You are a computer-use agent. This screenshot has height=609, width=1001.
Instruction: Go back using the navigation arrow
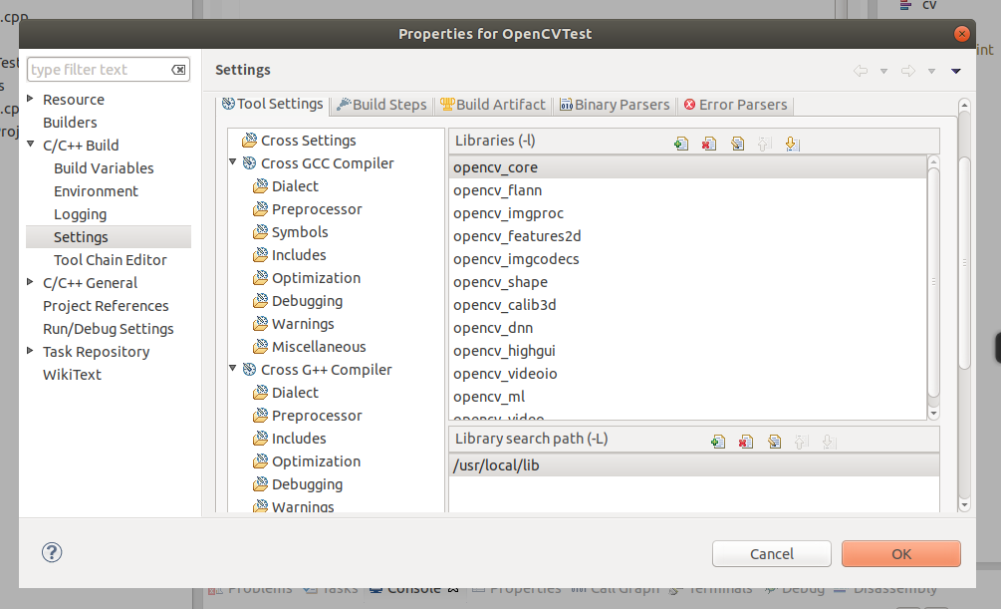click(x=861, y=71)
